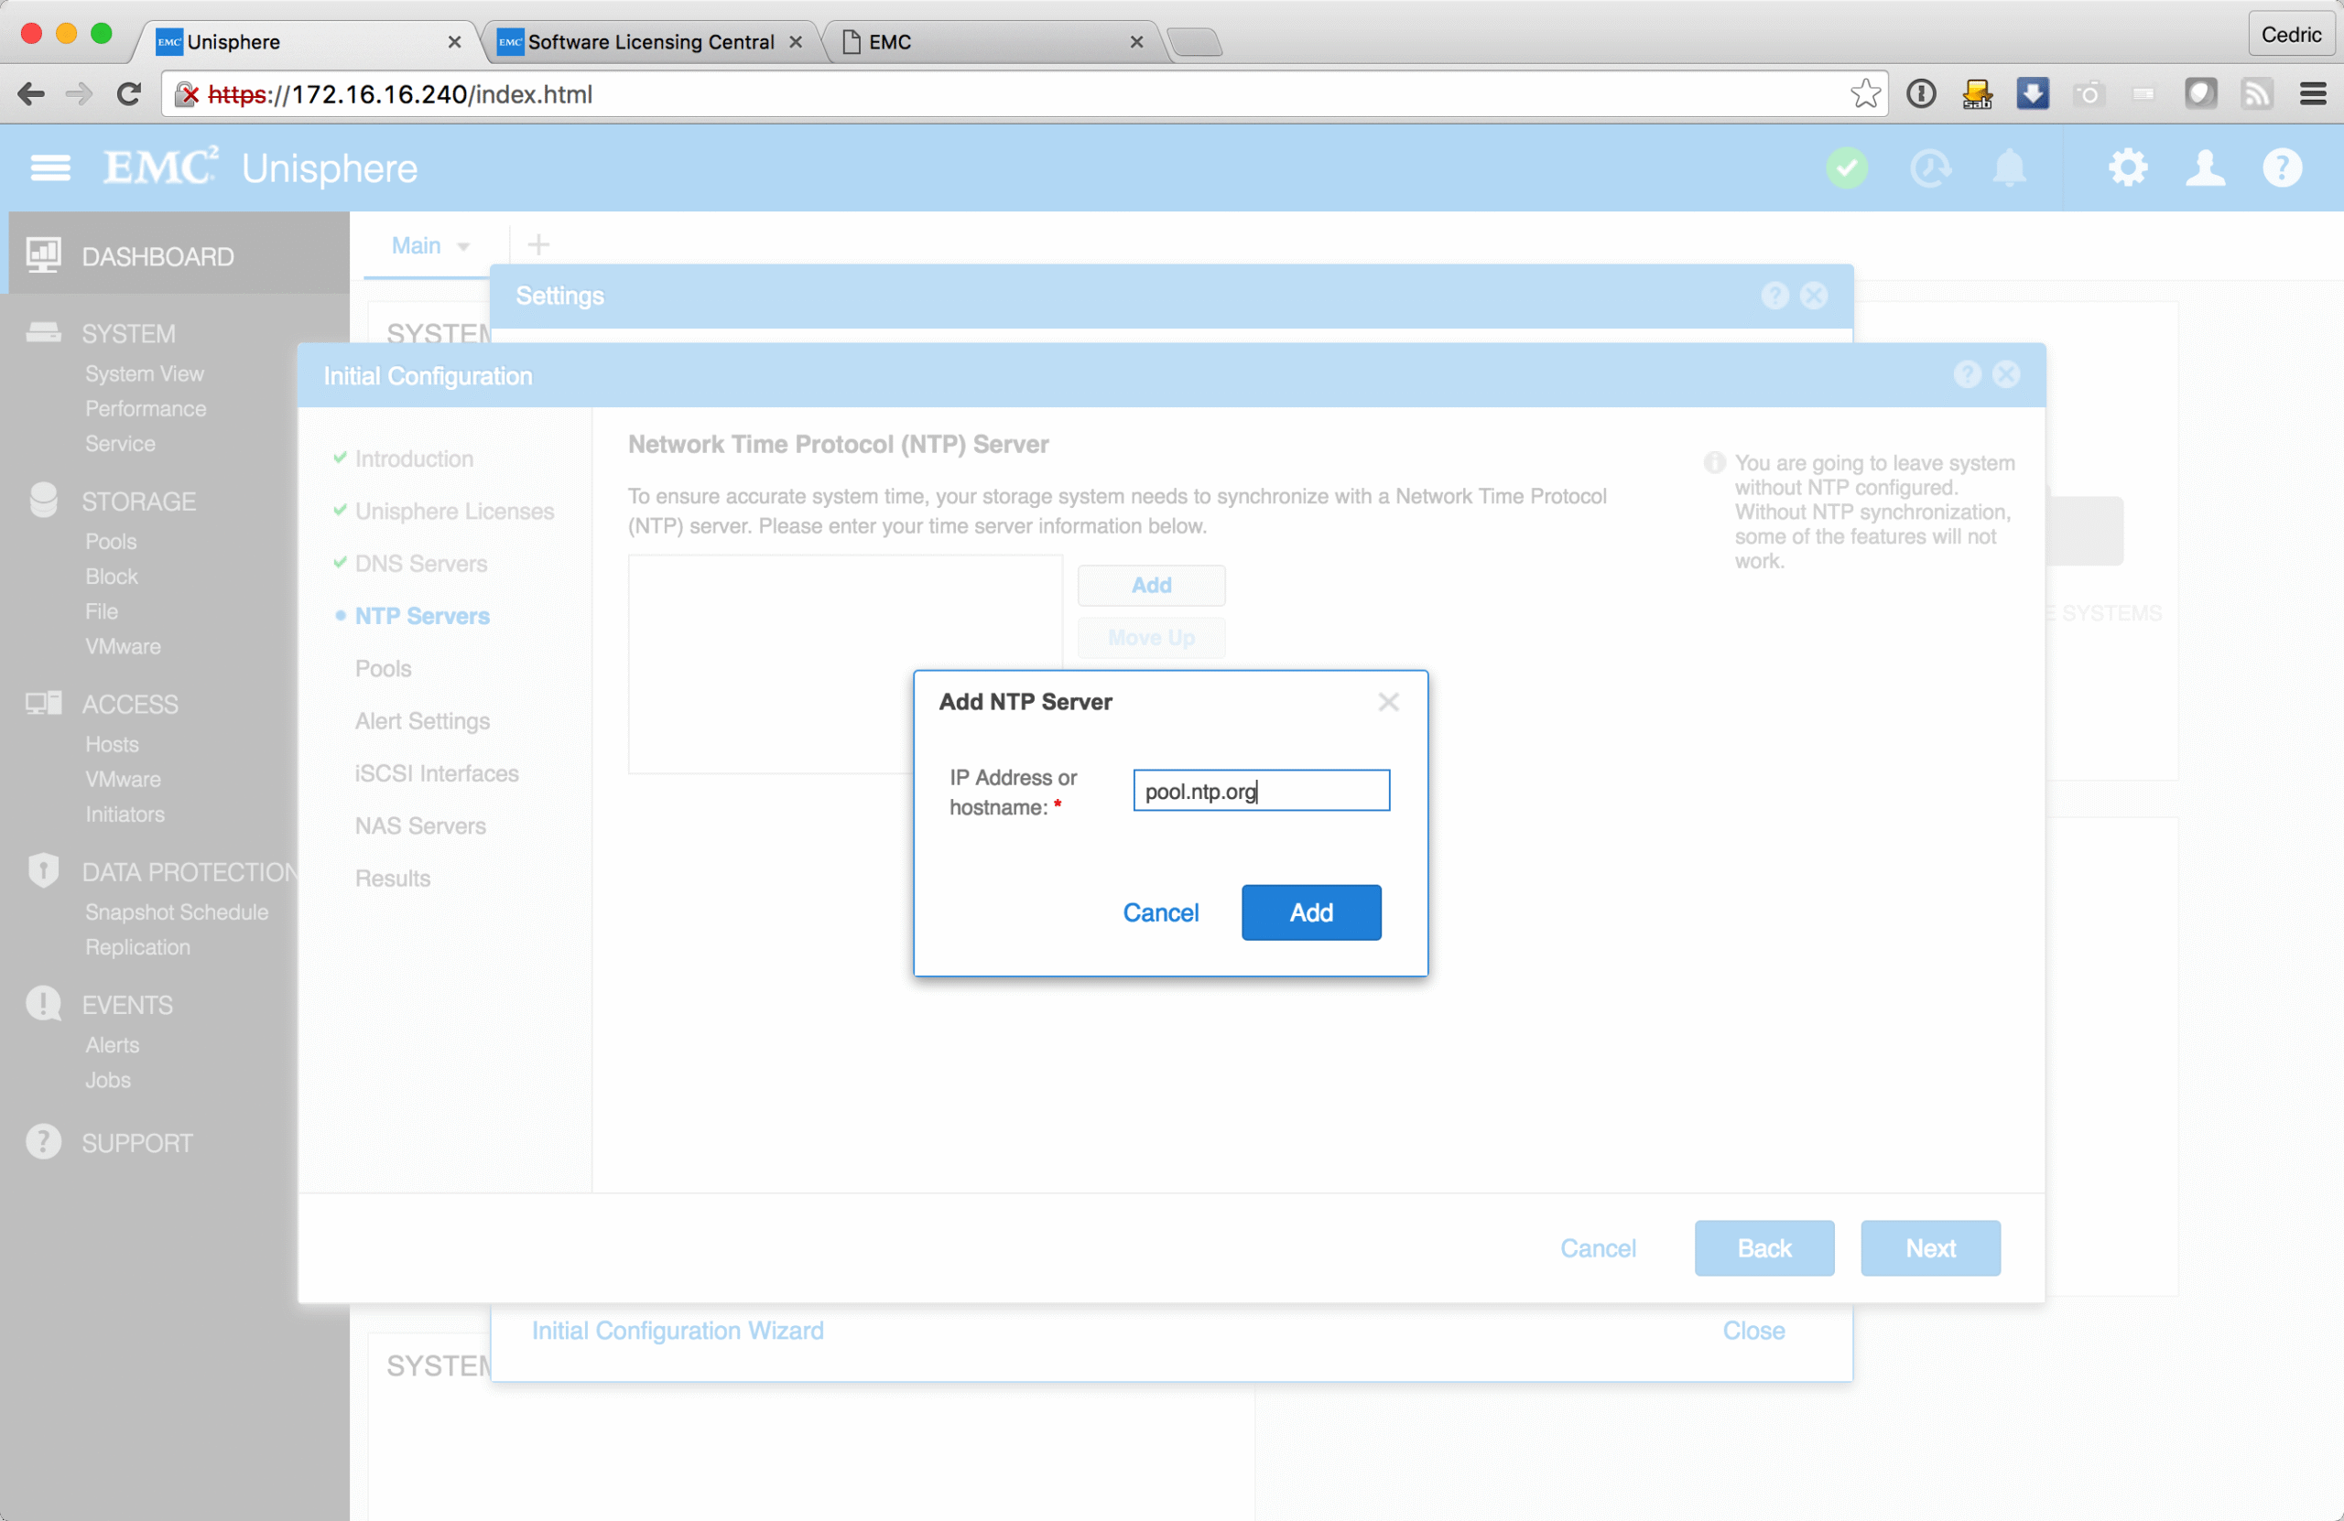Open the Unisphere help question mark icon
The width and height of the screenshot is (2344, 1521).
pyautogui.click(x=2281, y=168)
